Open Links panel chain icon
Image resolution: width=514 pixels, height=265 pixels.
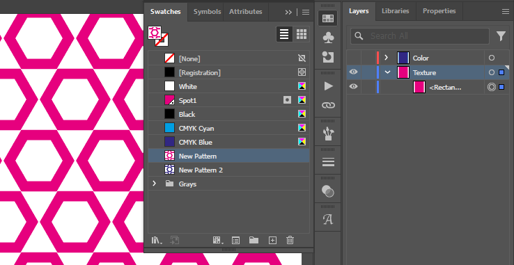pos(328,105)
